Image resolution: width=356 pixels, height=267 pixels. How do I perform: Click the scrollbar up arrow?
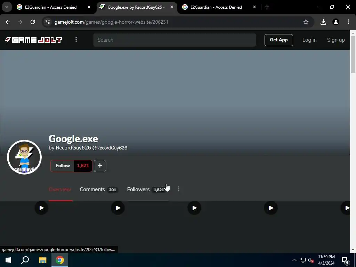[353, 33]
